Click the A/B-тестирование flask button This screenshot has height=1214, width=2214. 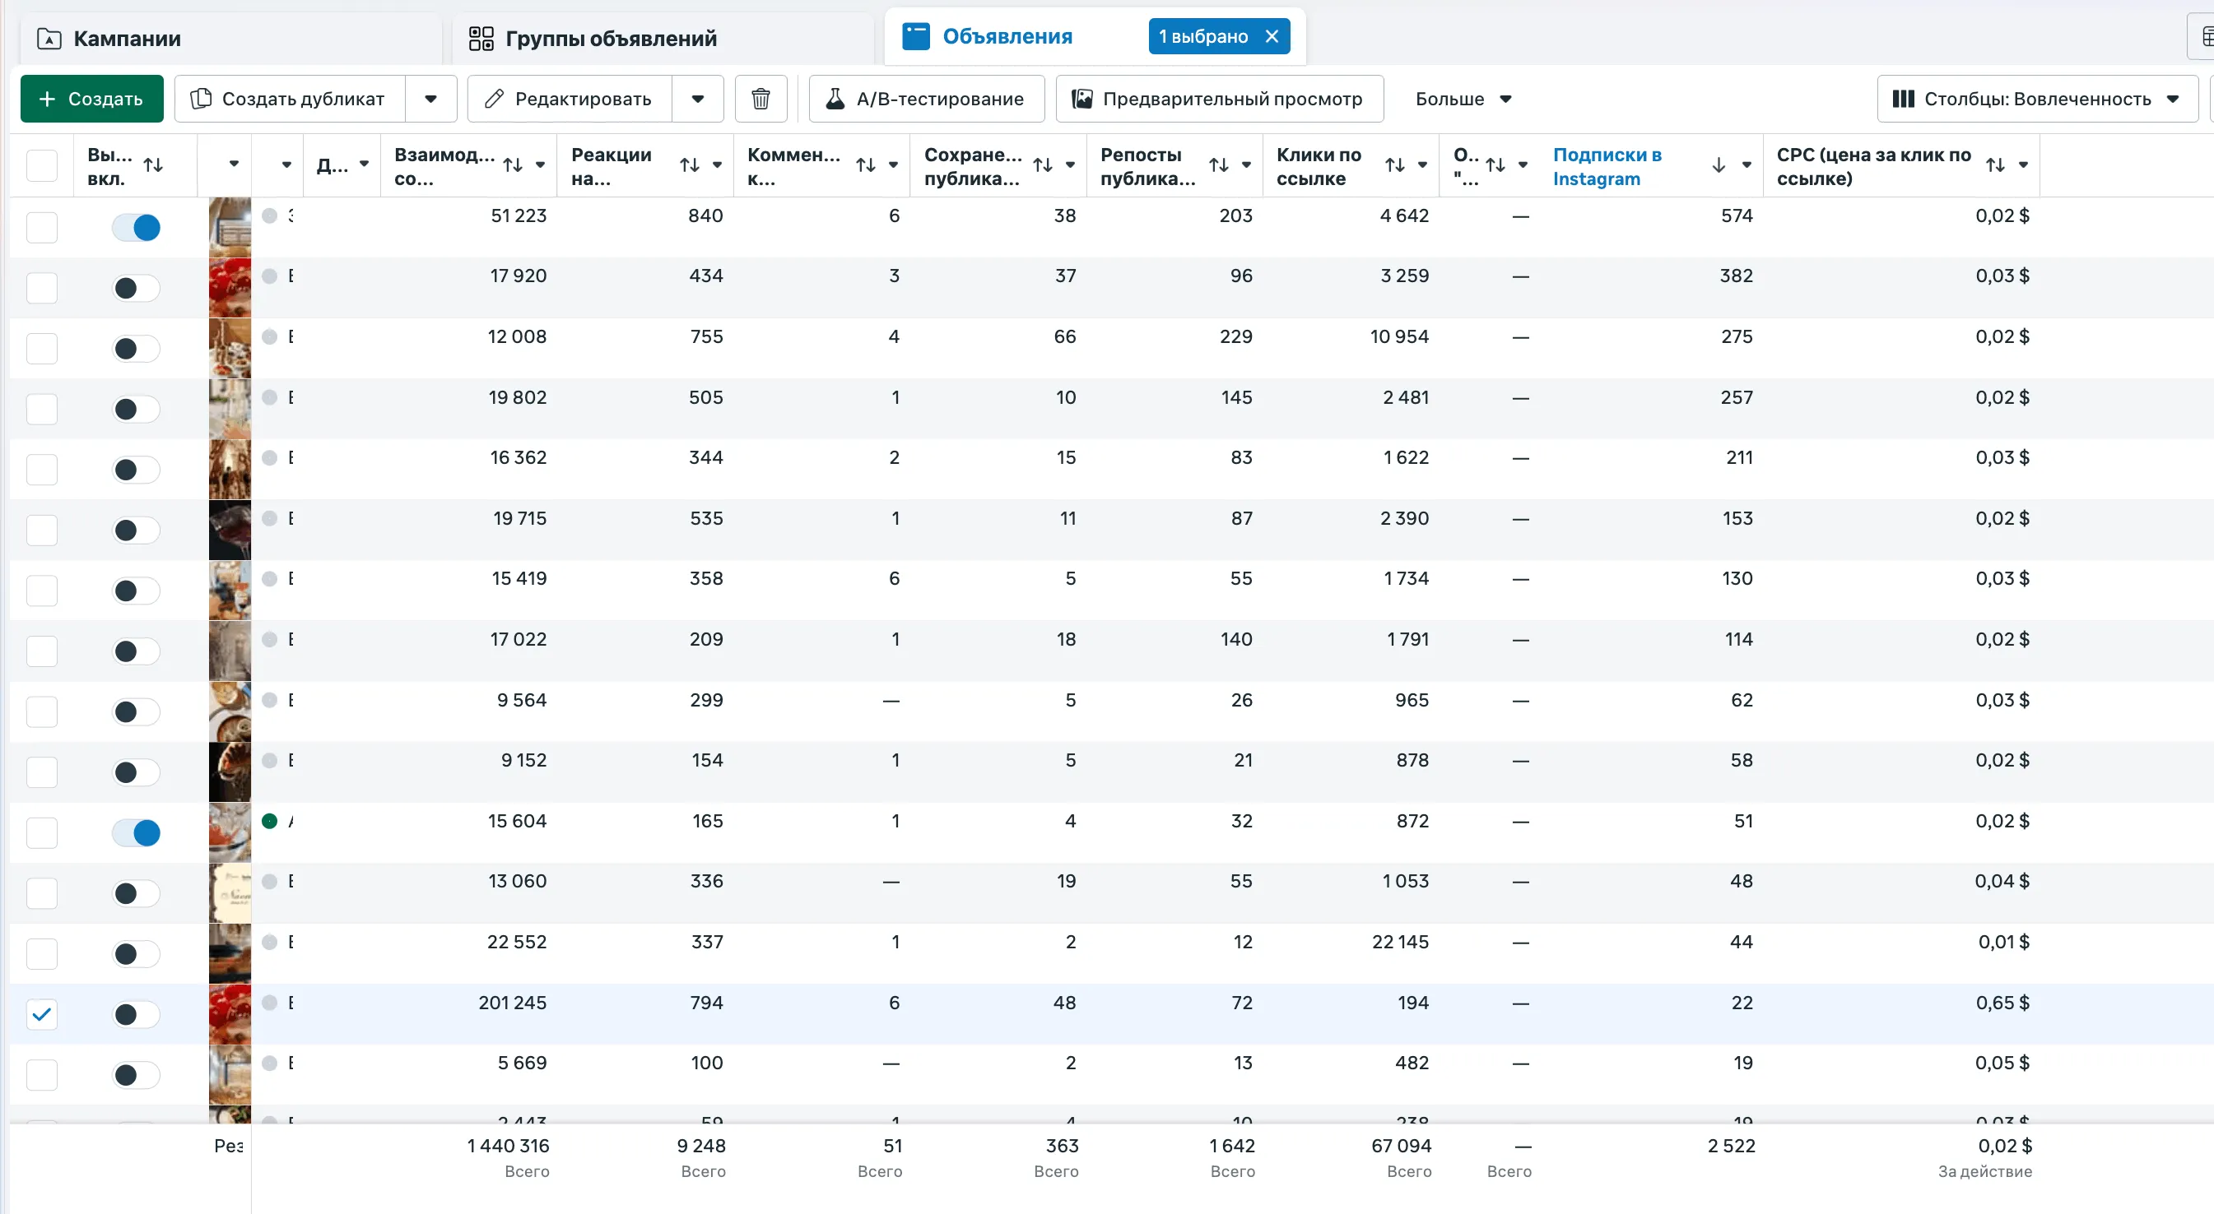pyautogui.click(x=926, y=99)
